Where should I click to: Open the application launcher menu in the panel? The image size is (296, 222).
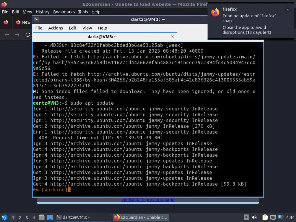(x=5, y=217)
